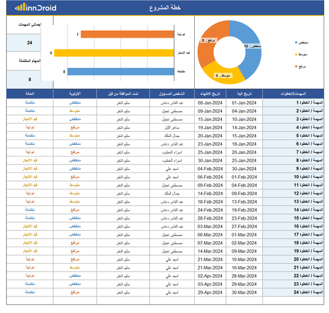Click the cell "المهمة / الخطوة 24"
329x313 pixels.
pos(293,292)
